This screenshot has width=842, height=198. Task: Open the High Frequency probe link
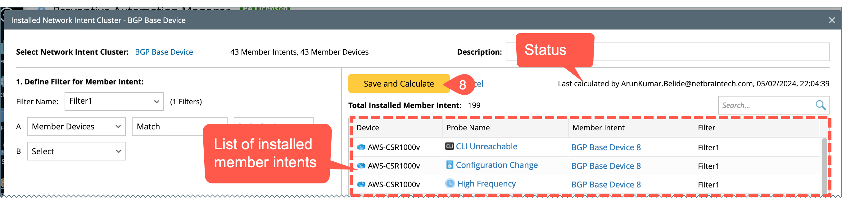pos(487,184)
